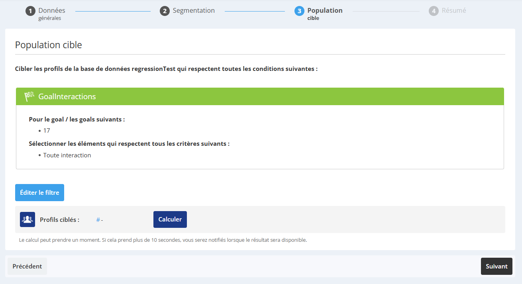Click the Calculer button
The width and height of the screenshot is (522, 284).
[x=170, y=219]
